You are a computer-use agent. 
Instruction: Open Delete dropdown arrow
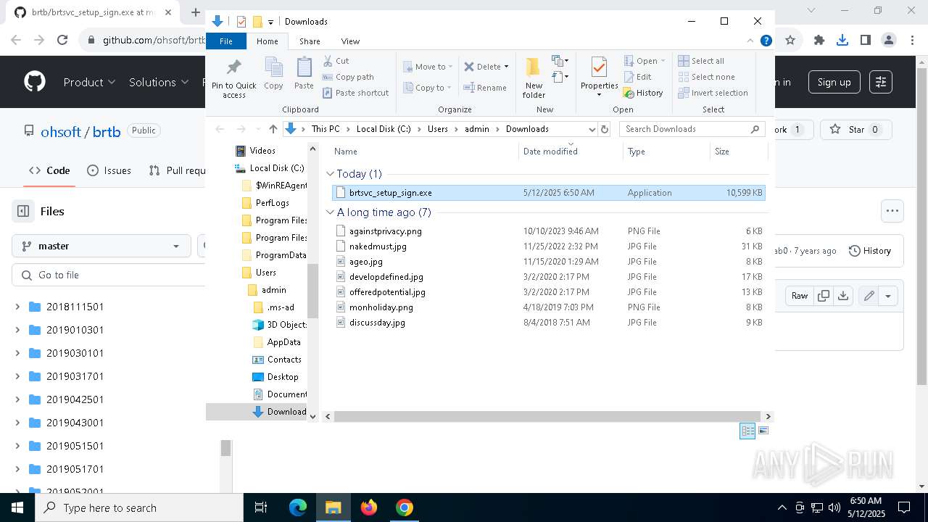point(506,67)
